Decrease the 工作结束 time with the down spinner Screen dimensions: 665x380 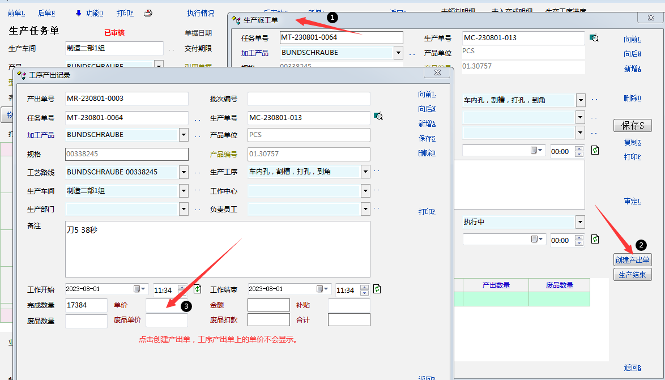[x=365, y=293]
